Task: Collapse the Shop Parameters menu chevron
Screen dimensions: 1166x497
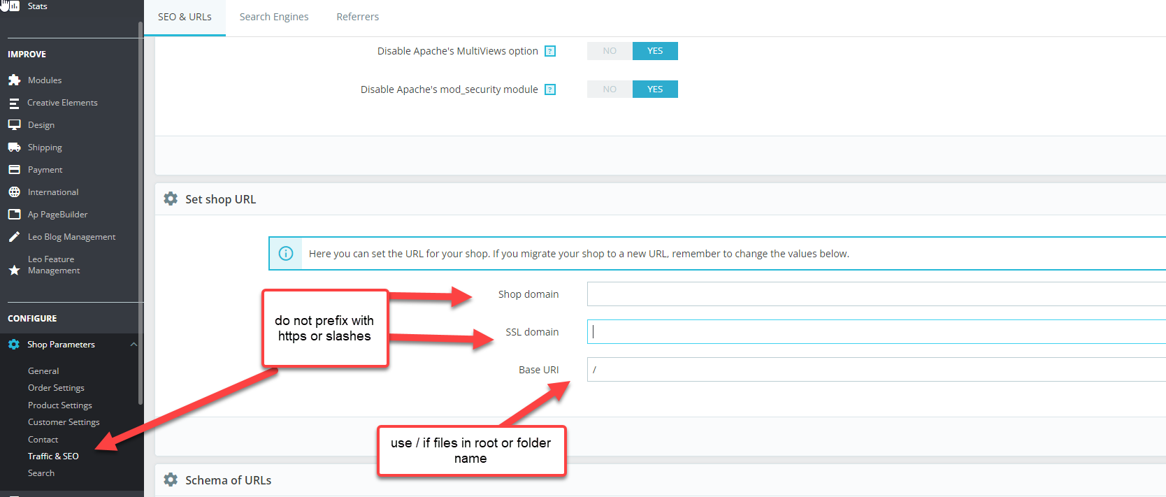Action: (134, 345)
